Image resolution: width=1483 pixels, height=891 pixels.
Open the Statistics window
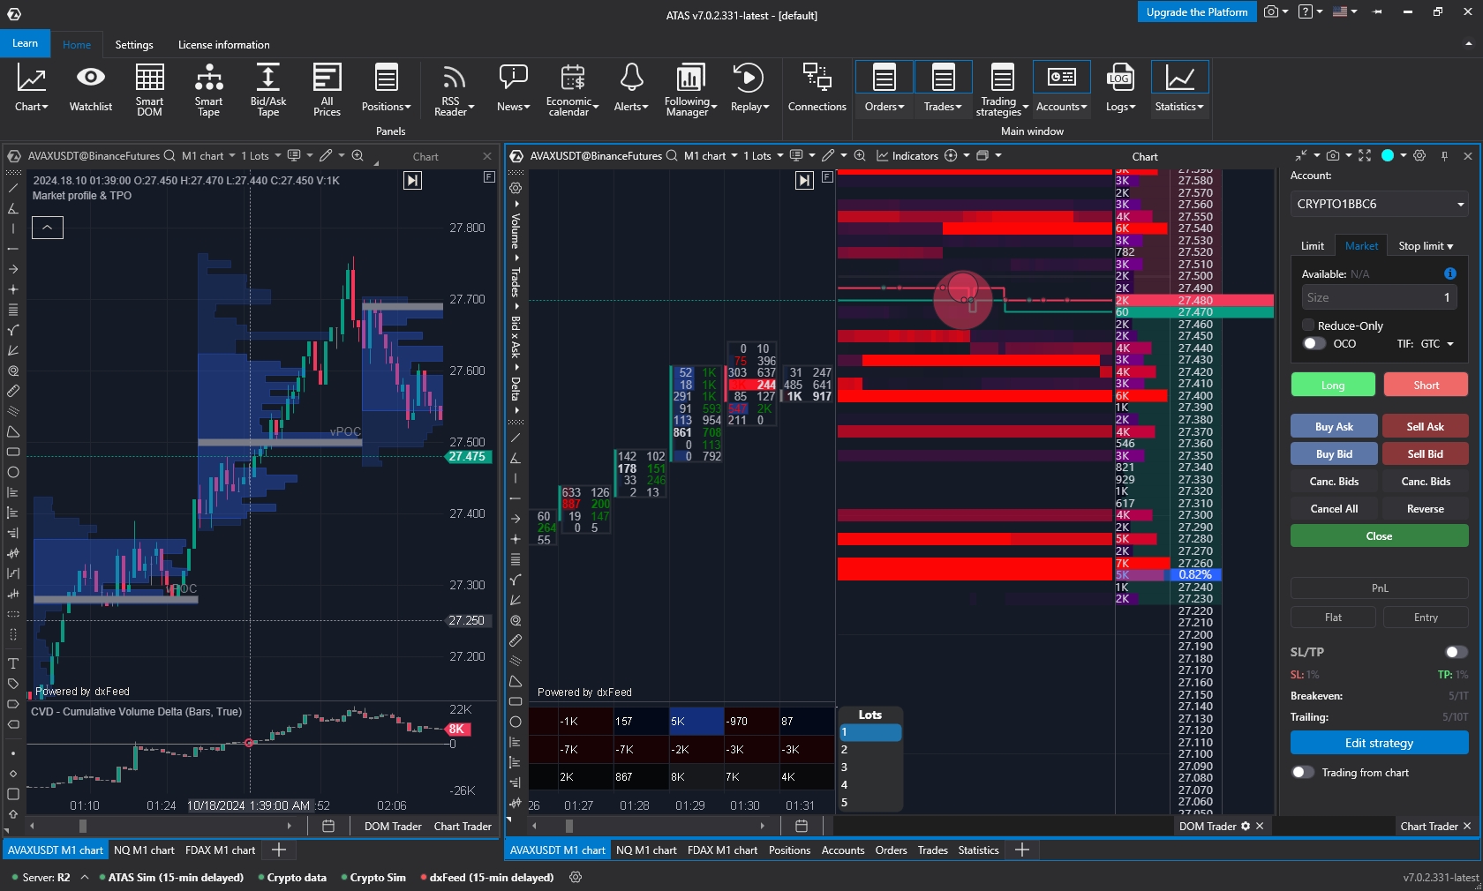coord(1179,88)
